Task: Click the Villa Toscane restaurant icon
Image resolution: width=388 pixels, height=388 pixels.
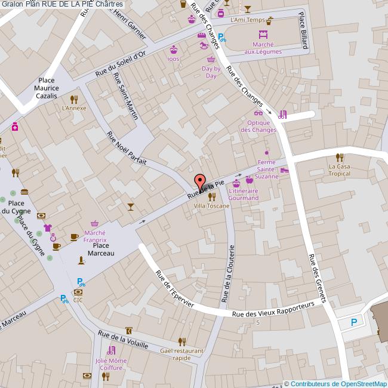Action: coord(211,196)
